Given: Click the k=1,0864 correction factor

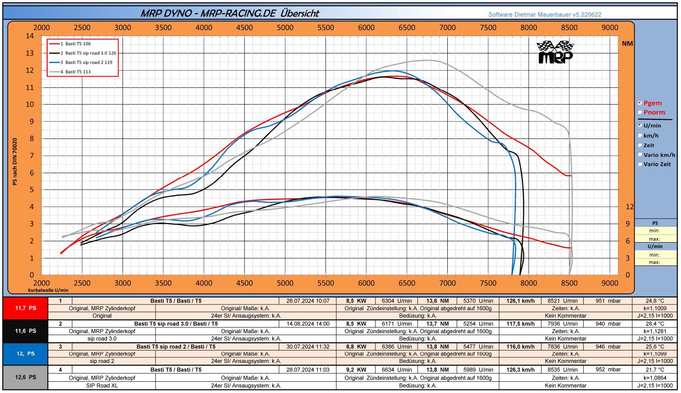Looking at the screenshot, I should click(654, 378).
